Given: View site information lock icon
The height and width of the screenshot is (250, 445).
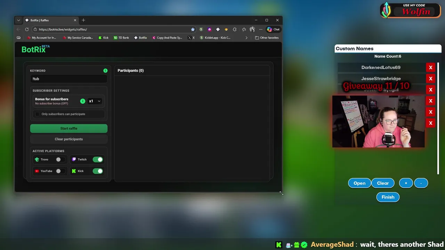Looking at the screenshot, I should [35, 29].
